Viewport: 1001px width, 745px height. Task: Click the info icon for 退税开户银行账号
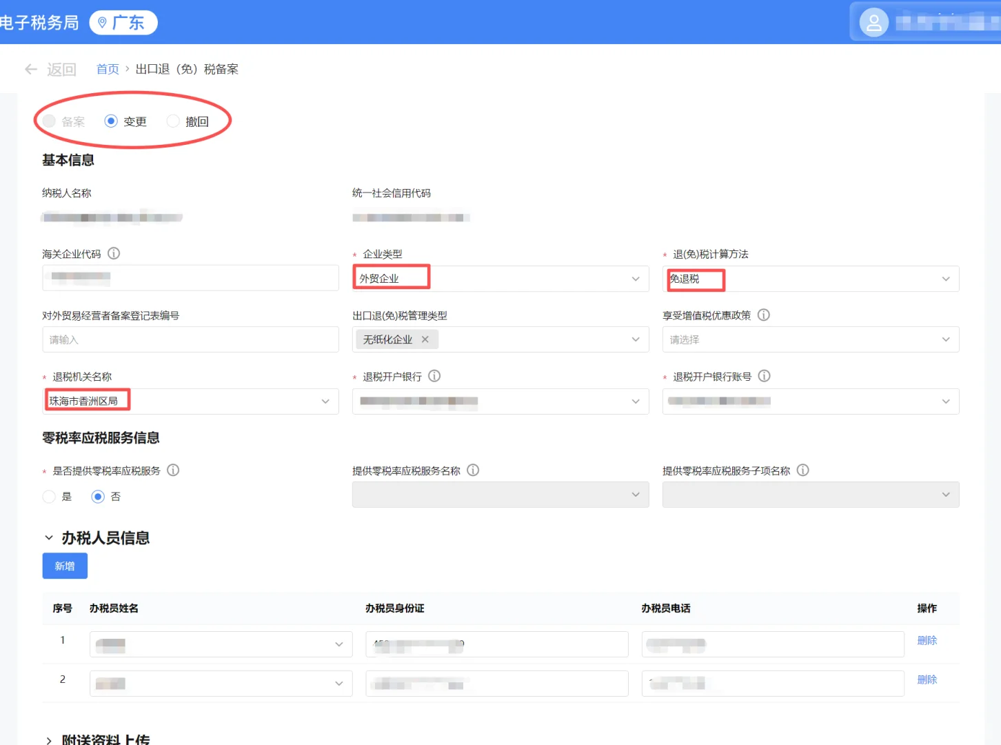click(x=764, y=376)
